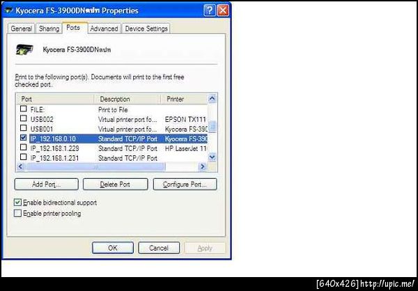Viewport: 418px width, 291px height.
Task: Click the Description column header
Action: [127, 99]
